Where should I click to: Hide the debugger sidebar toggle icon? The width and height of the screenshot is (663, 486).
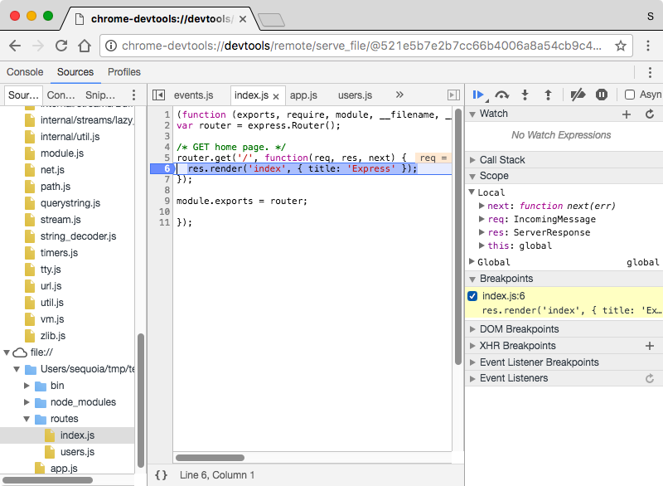pyautogui.click(x=453, y=95)
